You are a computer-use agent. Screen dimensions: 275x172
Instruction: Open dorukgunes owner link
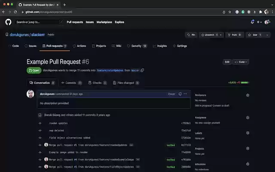point(19,35)
